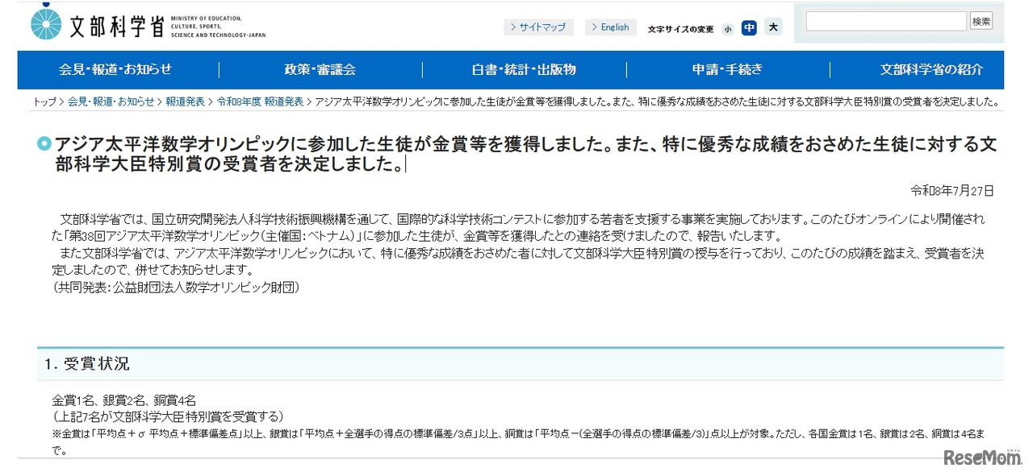Click the line 金賞1名、銀賞2名、銅賞4名
Screen dimensions: 1033x476
tap(124, 400)
